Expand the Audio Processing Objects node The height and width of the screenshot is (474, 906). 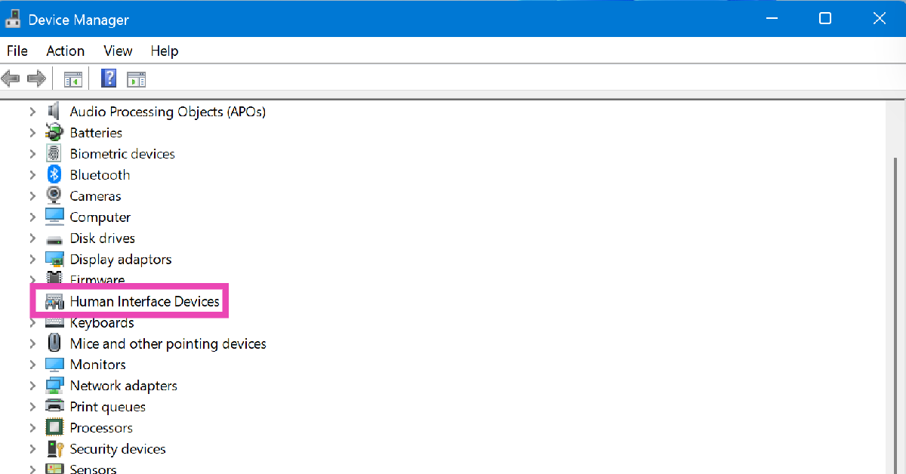32,111
